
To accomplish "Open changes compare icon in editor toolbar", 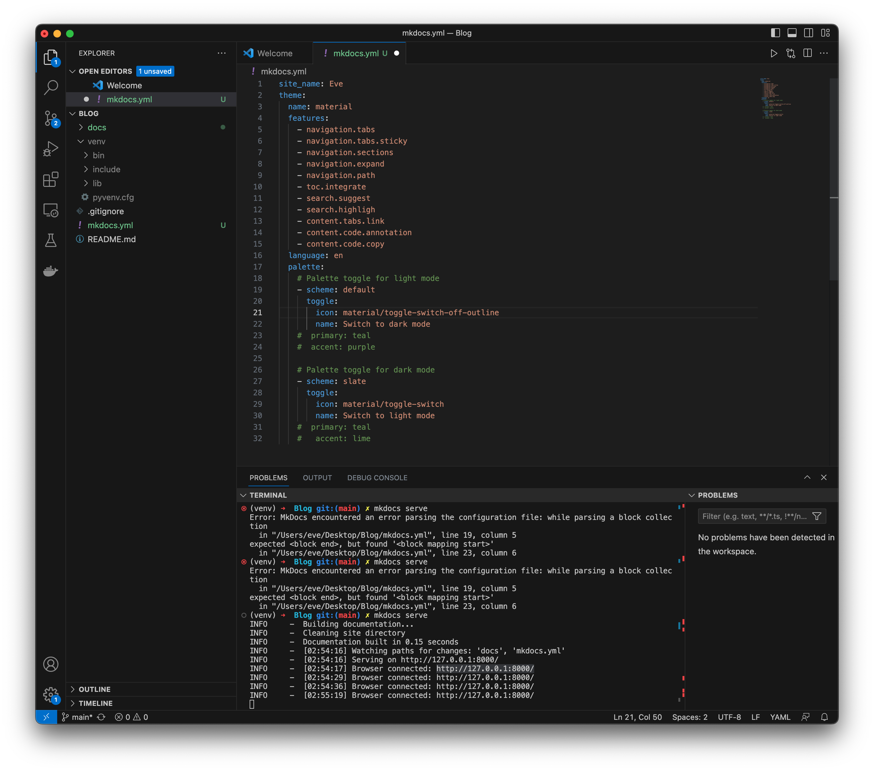I will coord(790,53).
